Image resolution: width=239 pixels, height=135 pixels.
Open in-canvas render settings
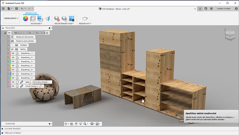click(64, 19)
